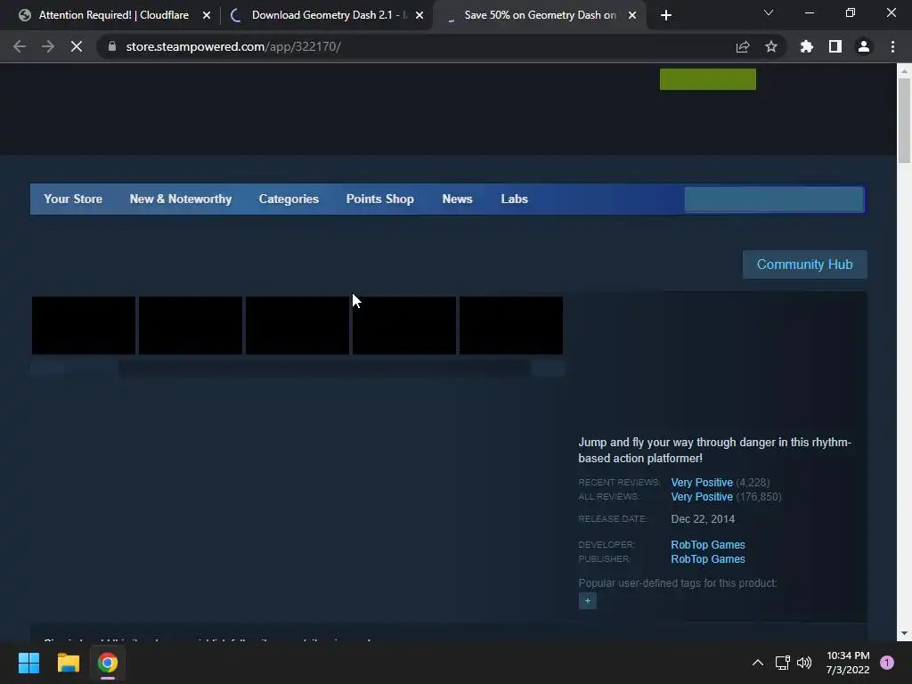Close the Save 50% on Geometry Dash tab
This screenshot has height=684, width=912.
632,16
